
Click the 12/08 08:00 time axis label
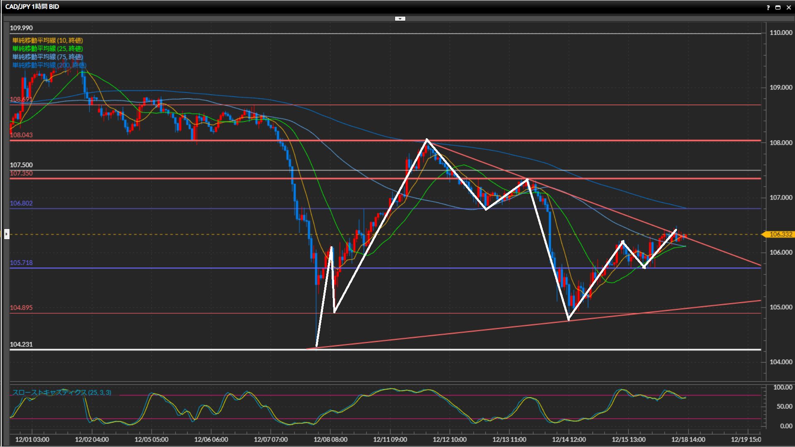pyautogui.click(x=330, y=440)
